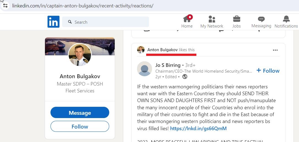Follow Anton Bulgakov from sidebar card
Screen dimensions: 299x142
(x=80, y=126)
